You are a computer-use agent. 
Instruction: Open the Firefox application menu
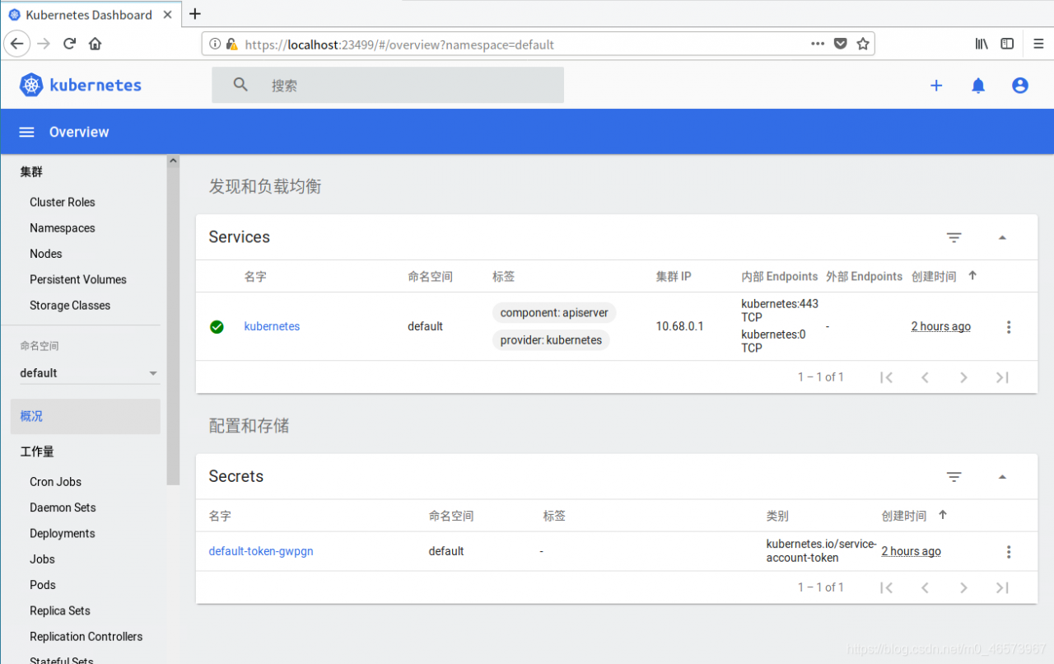tap(1038, 44)
